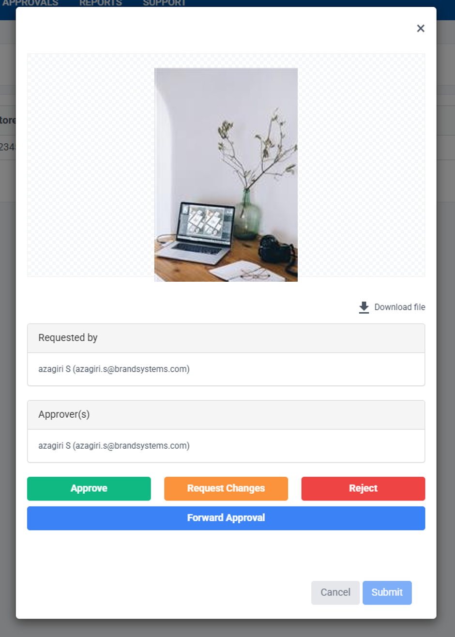The height and width of the screenshot is (637, 455).
Task: Close the approval dialog with the X
Action: pyautogui.click(x=421, y=29)
